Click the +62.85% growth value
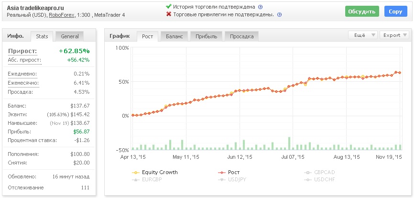This screenshot has height=198, width=415. coord(74,51)
